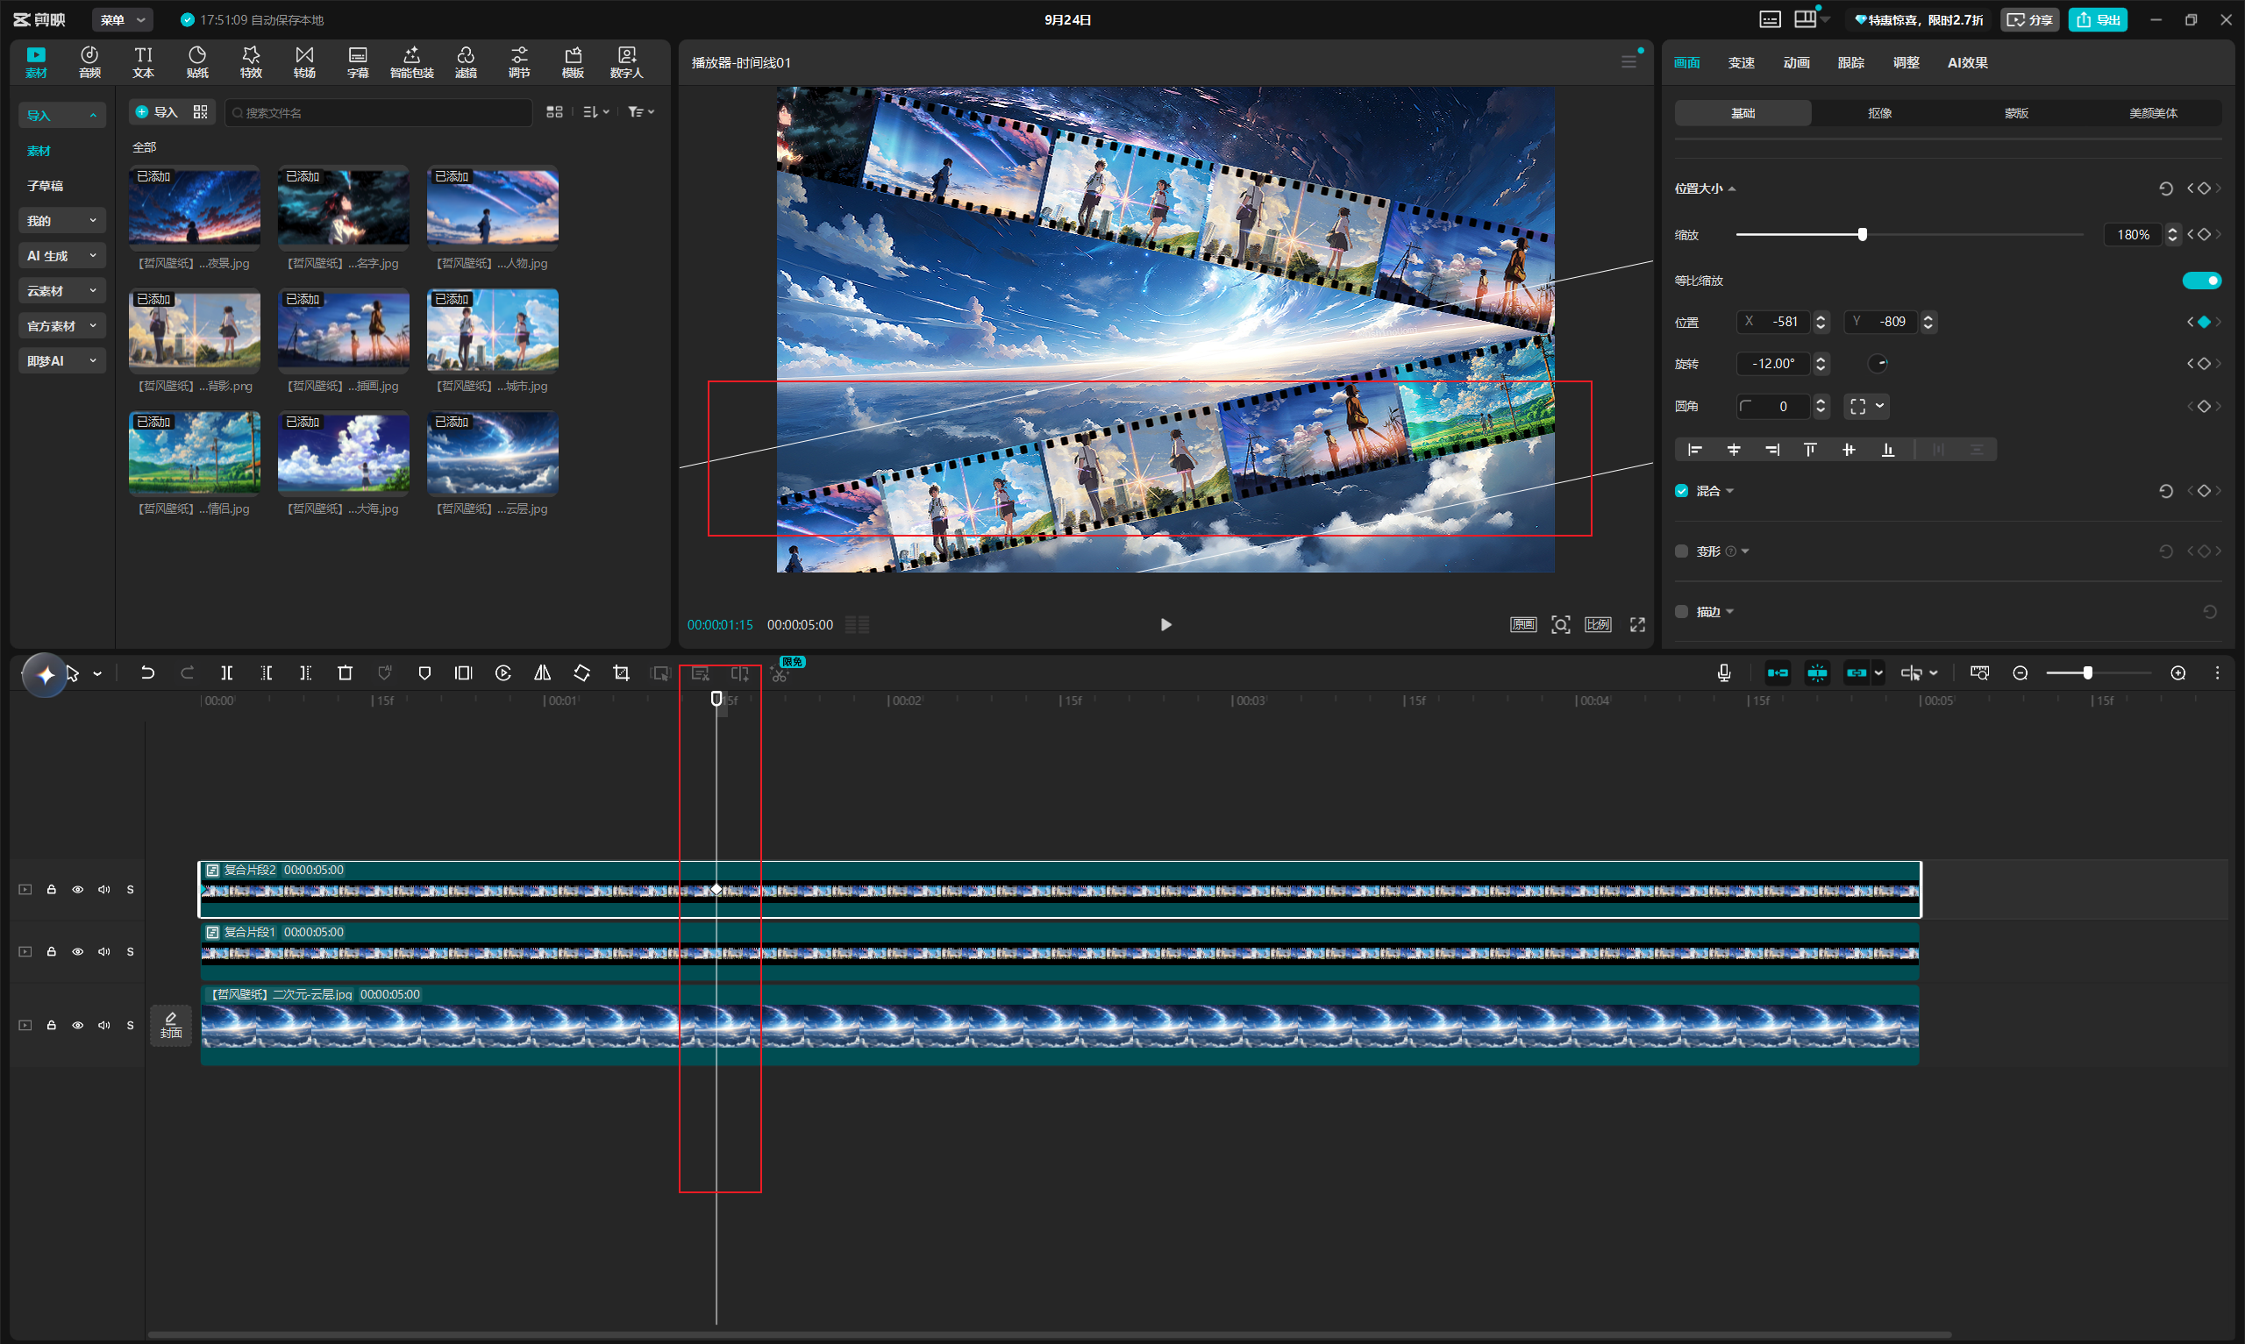
Task: Enable the 变形 transform checkbox
Action: (1682, 551)
